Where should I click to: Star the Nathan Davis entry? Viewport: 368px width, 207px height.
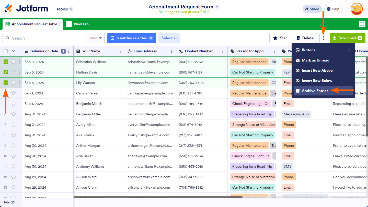coord(14,72)
